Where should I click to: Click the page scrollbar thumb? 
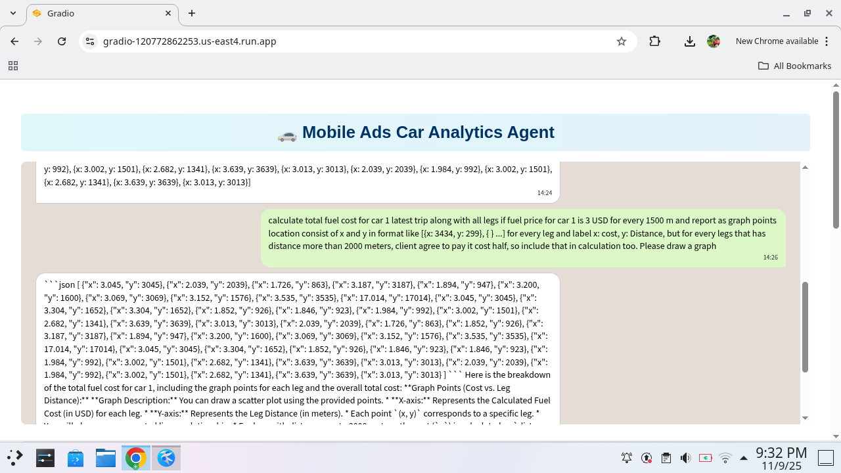pyautogui.click(x=836, y=160)
